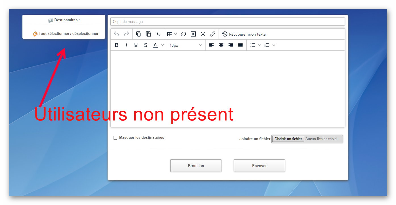Screen dimensions: 396x205
Task: Insert special character with Omega icon
Action: 184,34
